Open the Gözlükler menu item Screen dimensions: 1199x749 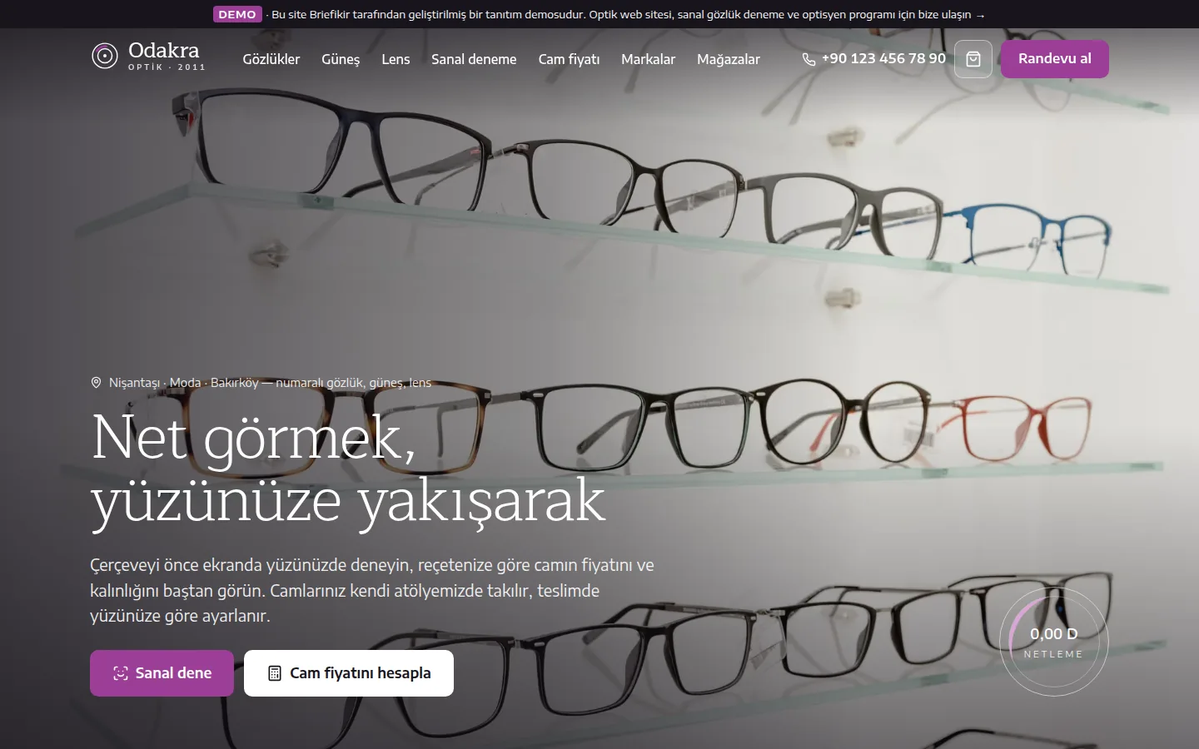click(x=271, y=59)
